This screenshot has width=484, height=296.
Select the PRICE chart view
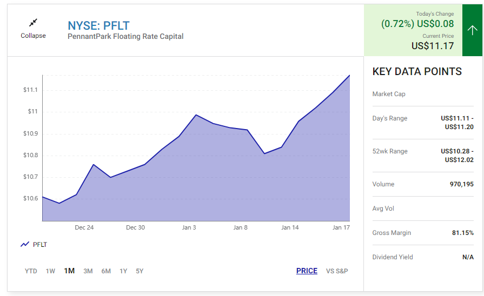[307, 271]
